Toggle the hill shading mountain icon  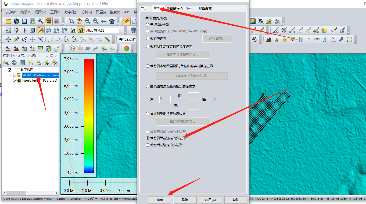coord(81,30)
